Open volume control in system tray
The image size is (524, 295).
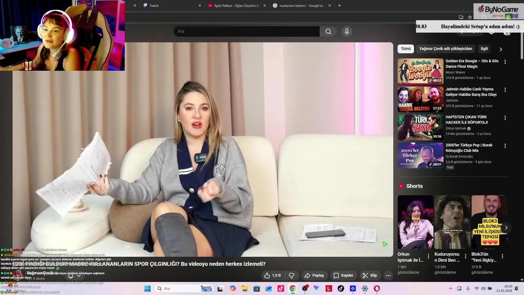pyautogui.click(x=483, y=289)
